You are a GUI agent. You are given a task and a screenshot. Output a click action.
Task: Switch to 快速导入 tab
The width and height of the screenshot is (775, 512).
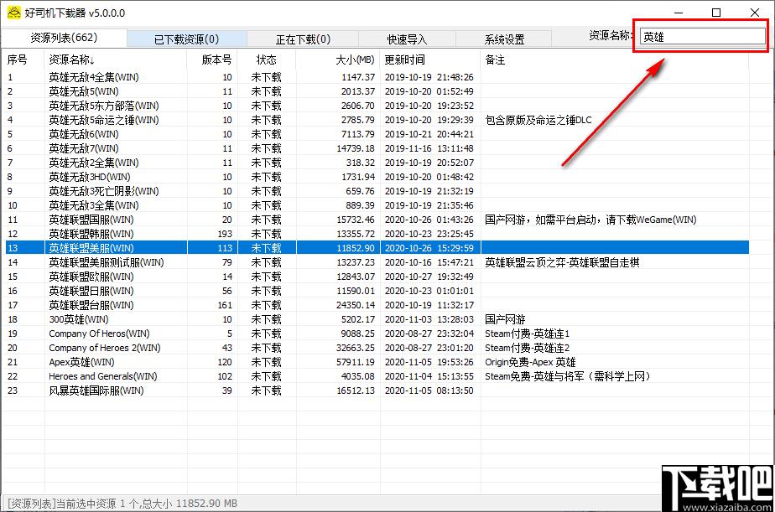(407, 39)
